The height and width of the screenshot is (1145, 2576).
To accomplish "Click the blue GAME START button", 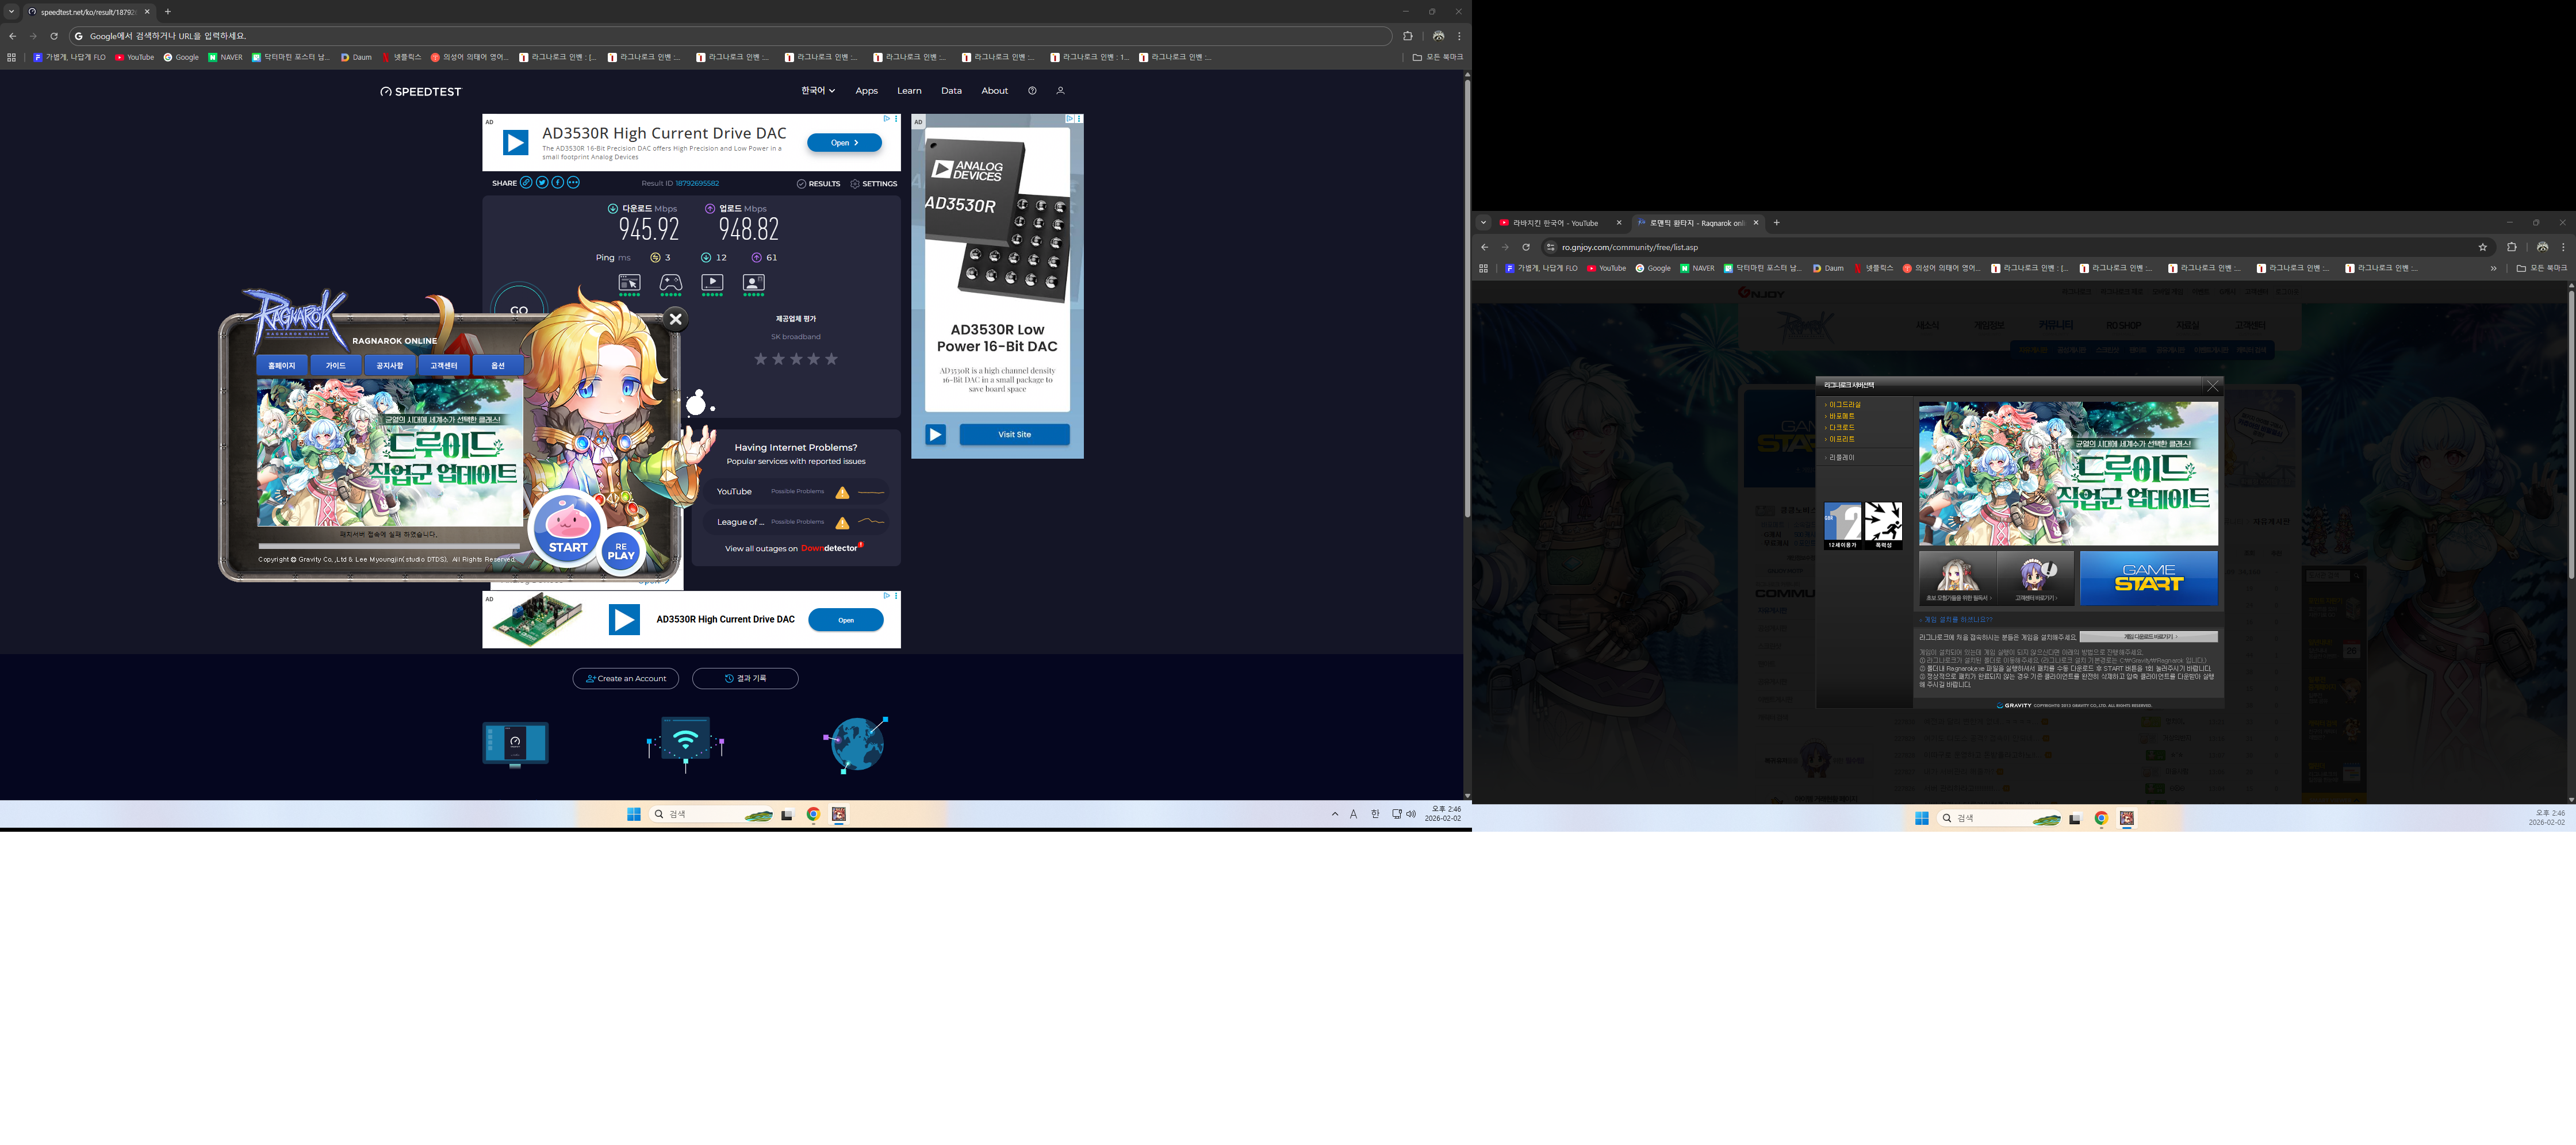I will (2148, 577).
